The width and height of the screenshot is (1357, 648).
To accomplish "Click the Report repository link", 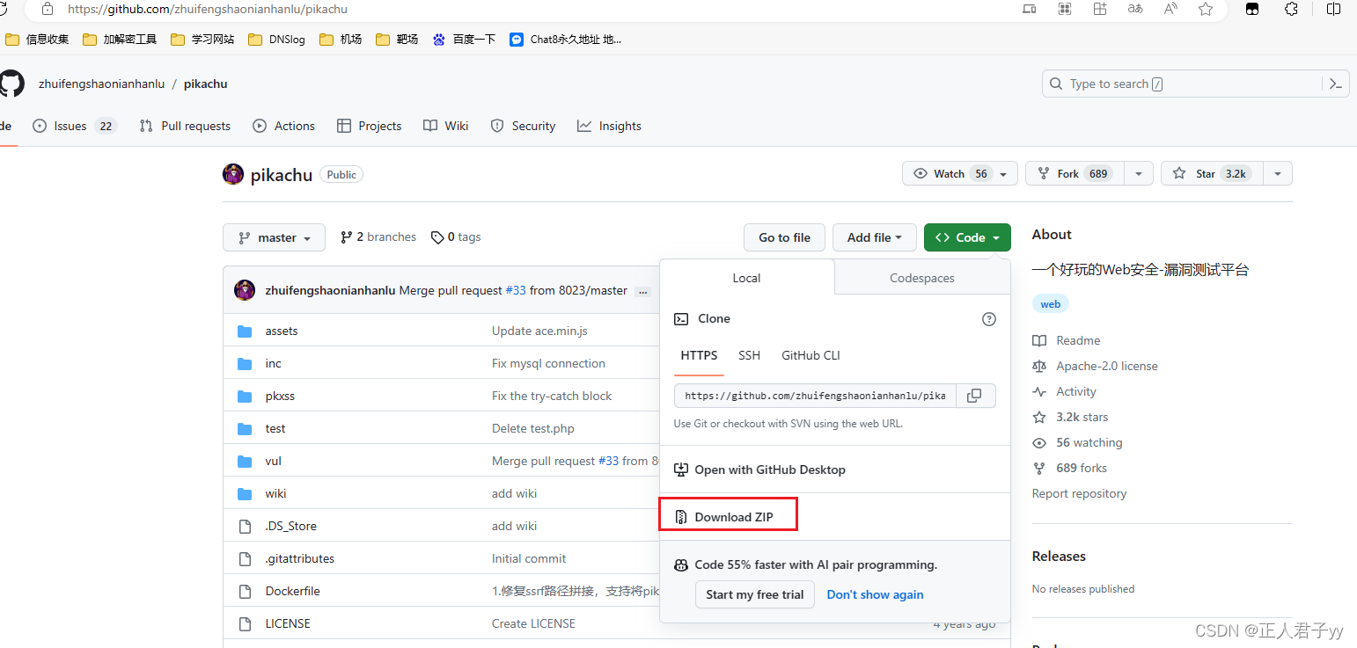I will (1079, 493).
